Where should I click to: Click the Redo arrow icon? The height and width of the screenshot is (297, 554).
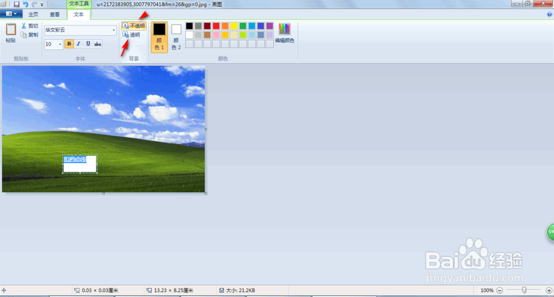pyautogui.click(x=34, y=4)
